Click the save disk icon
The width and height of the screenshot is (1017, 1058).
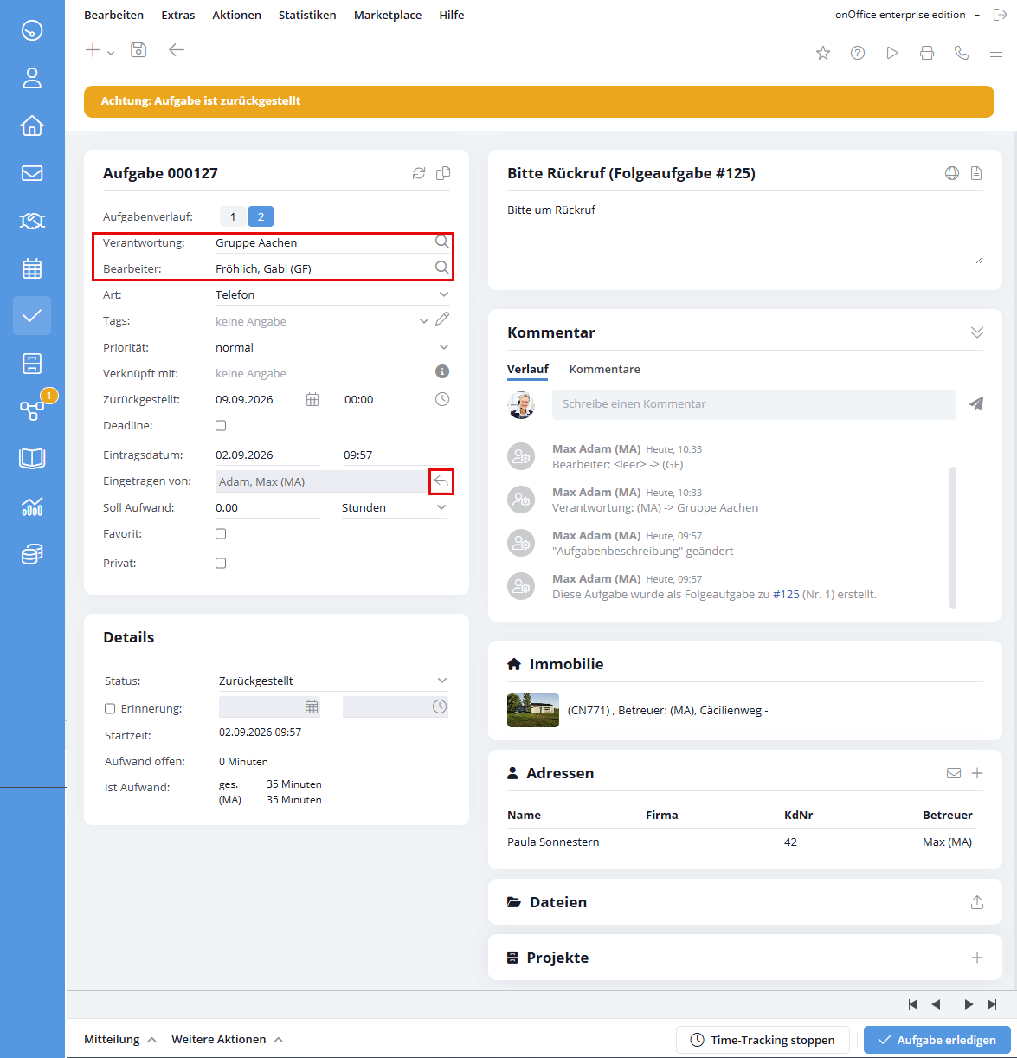pos(138,50)
